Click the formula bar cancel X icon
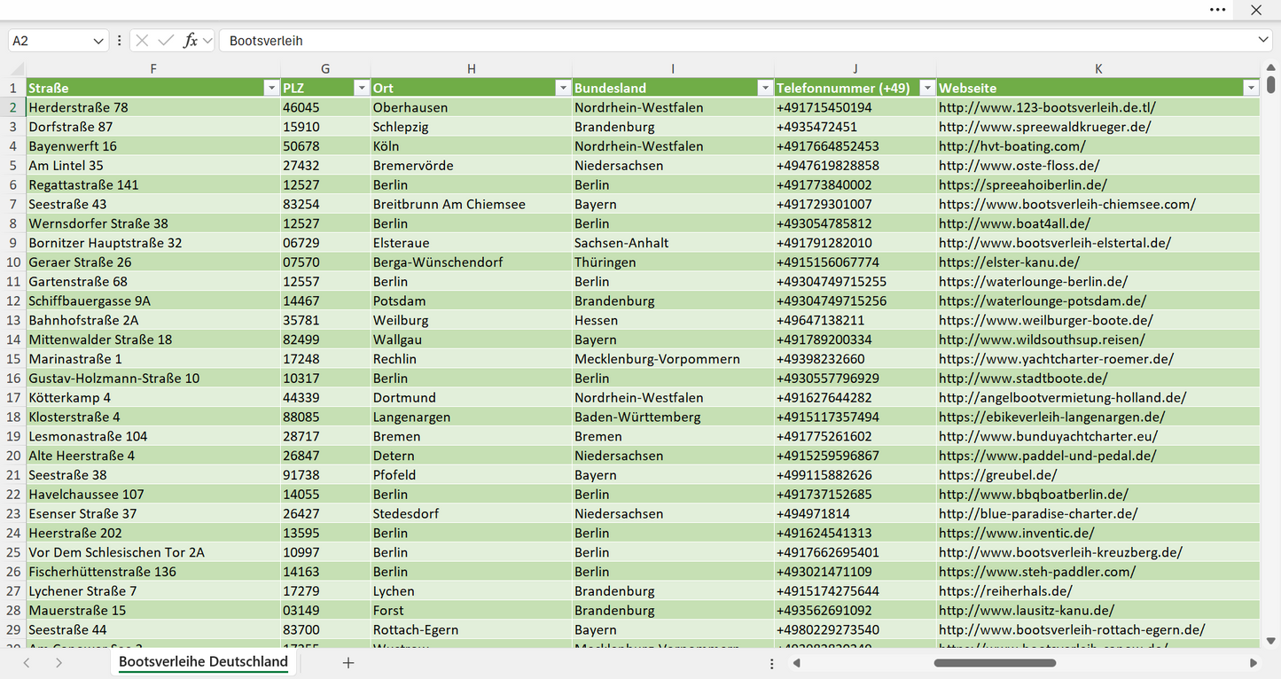Screen dimensions: 1281x679 pyautogui.click(x=142, y=41)
